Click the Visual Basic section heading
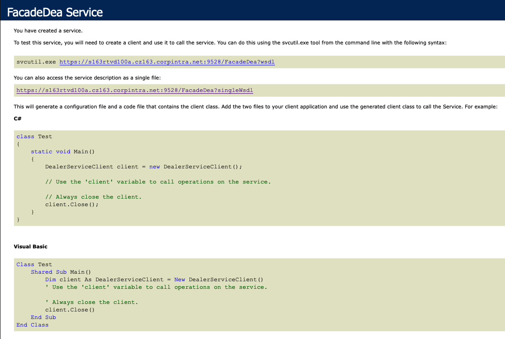505x339 pixels. [x=30, y=246]
